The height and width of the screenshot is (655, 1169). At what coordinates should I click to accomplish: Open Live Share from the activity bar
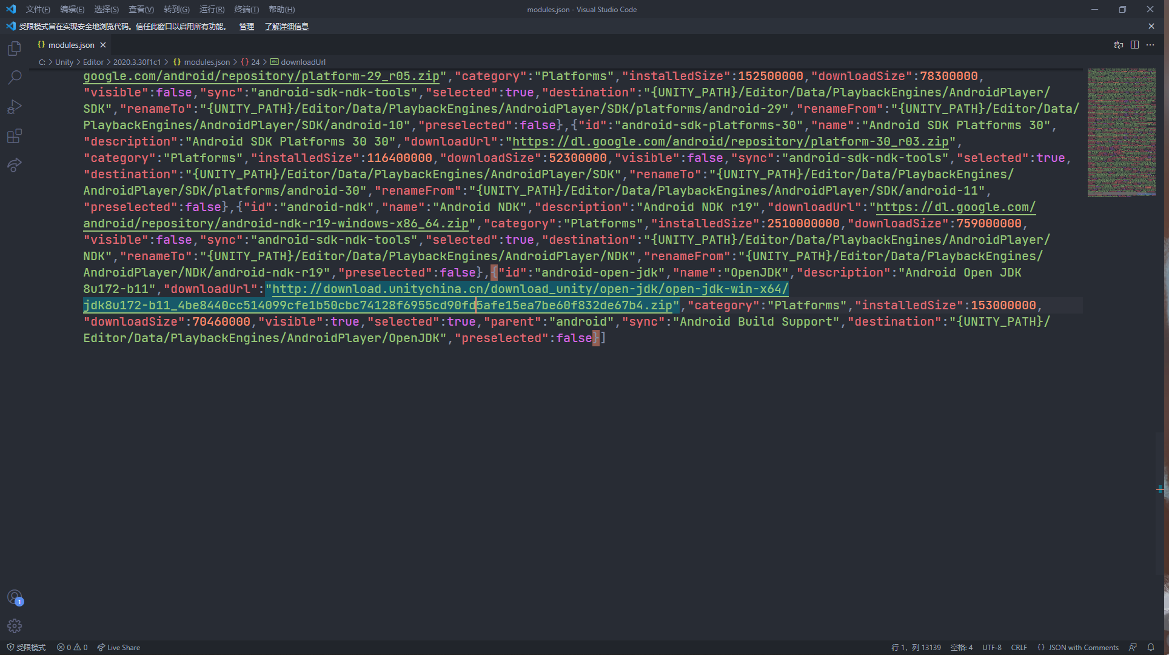pyautogui.click(x=14, y=165)
